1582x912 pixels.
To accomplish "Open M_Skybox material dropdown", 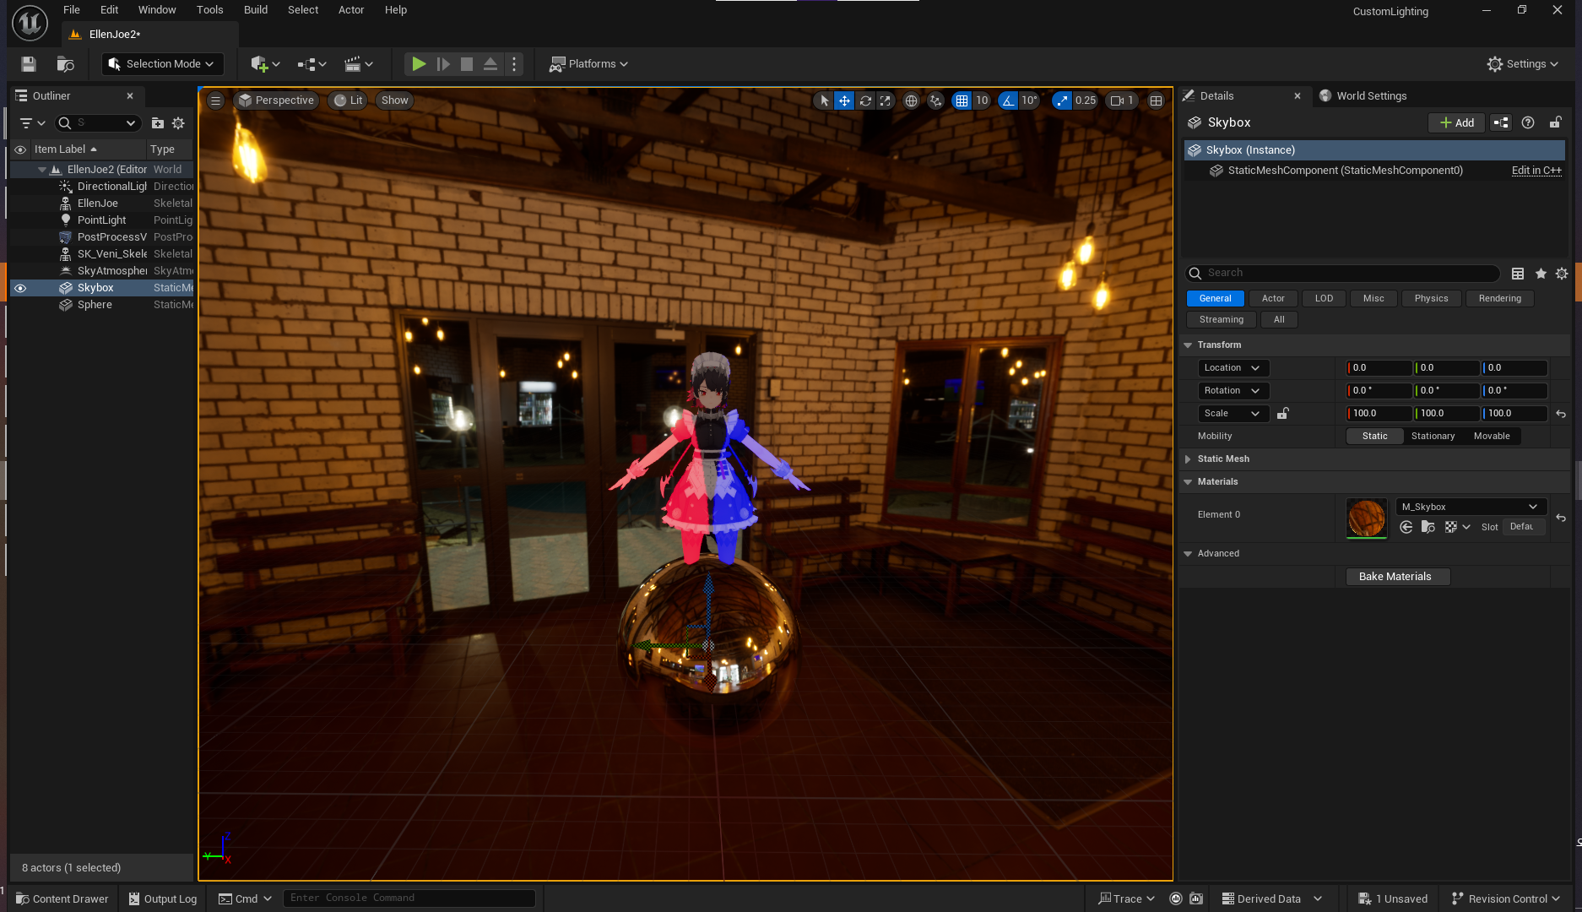I will pyautogui.click(x=1471, y=507).
